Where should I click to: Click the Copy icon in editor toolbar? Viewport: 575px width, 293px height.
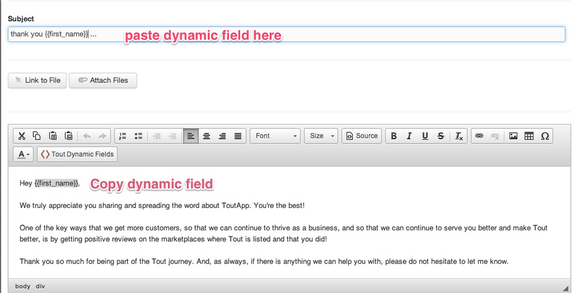click(x=37, y=136)
